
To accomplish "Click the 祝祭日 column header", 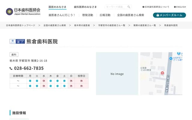I will [81, 76].
